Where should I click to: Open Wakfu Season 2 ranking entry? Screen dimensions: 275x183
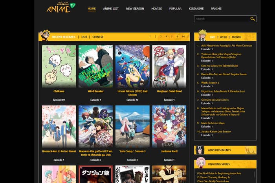point(210,83)
